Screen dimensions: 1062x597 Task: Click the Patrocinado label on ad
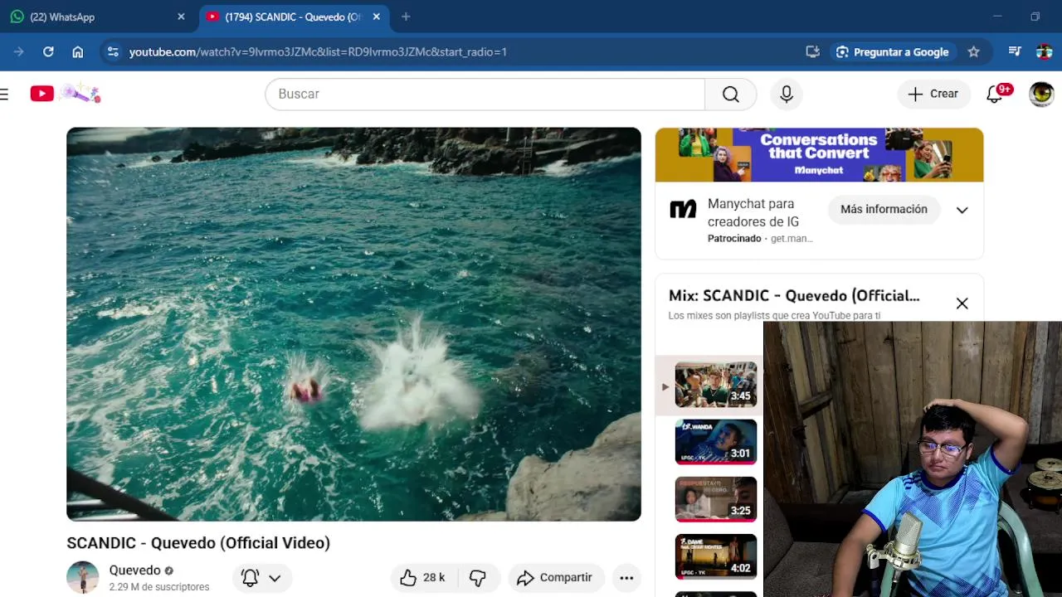pyautogui.click(x=734, y=239)
